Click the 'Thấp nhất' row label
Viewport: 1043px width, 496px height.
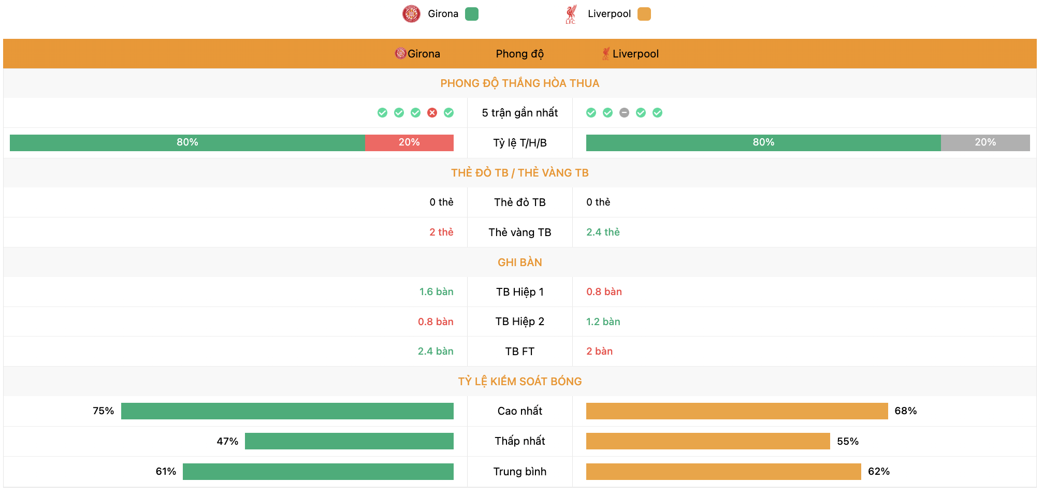(x=519, y=441)
